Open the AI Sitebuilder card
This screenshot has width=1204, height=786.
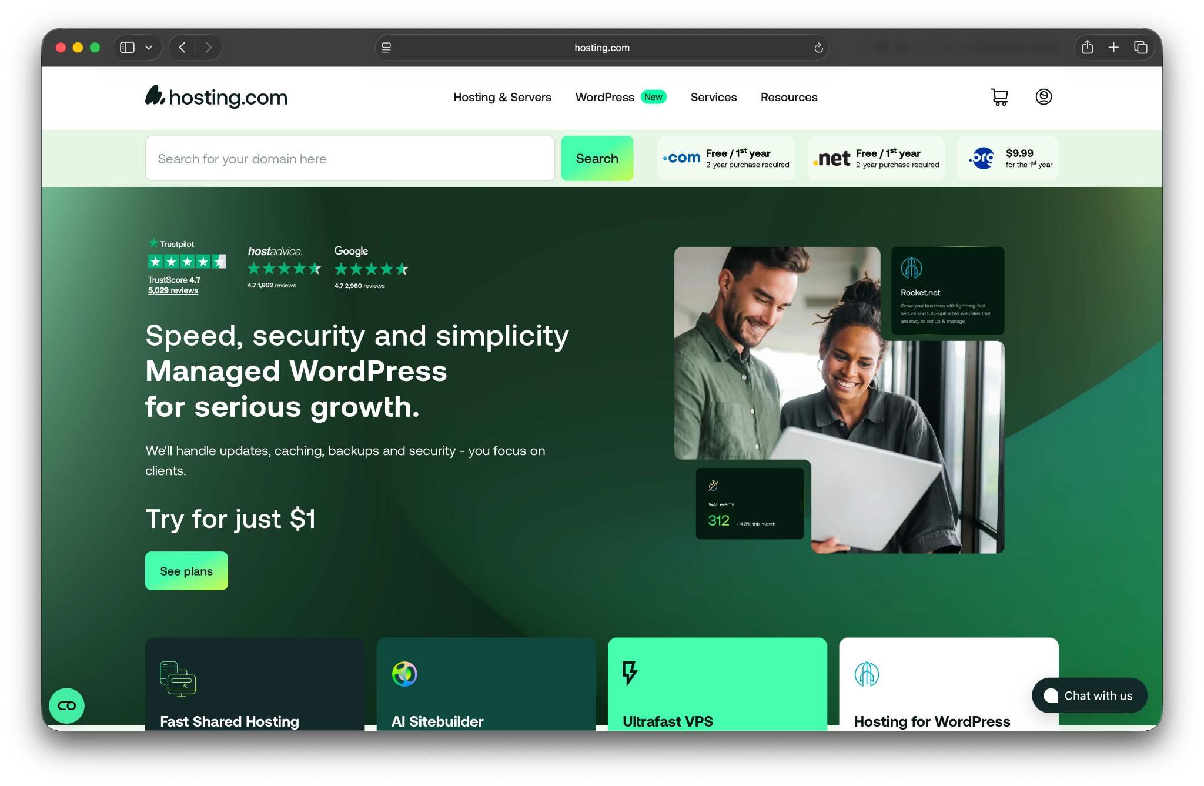click(486, 684)
